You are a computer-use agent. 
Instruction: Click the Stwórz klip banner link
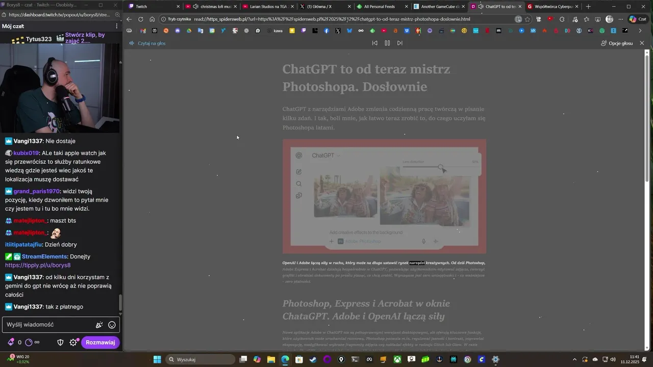click(85, 38)
